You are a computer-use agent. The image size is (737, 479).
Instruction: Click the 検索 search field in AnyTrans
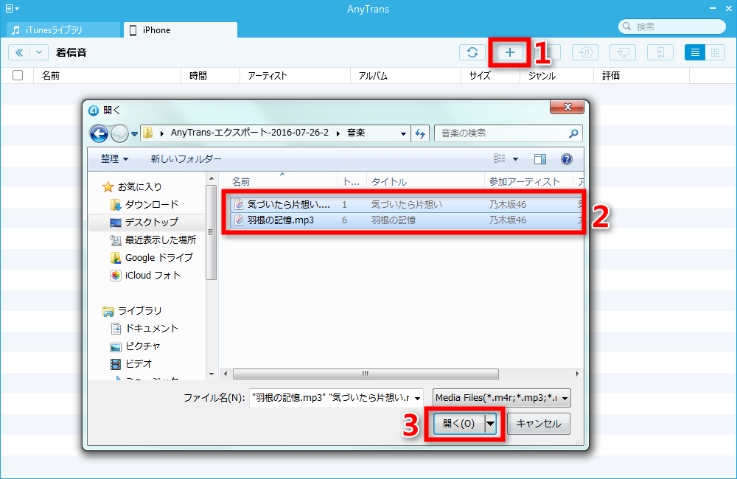672,27
